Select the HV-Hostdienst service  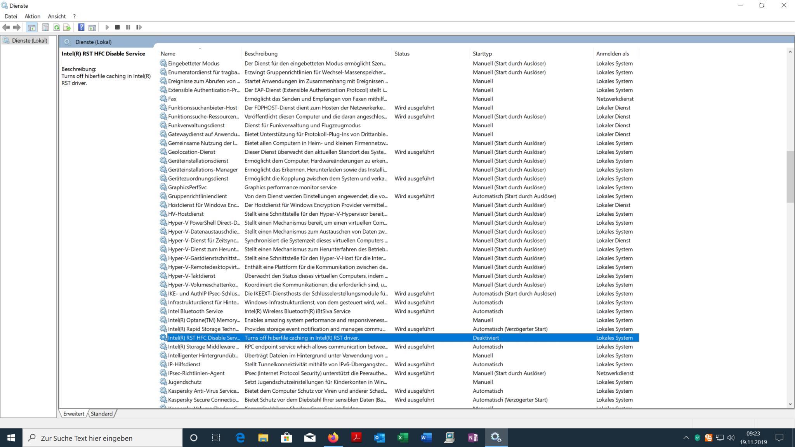pos(399,214)
